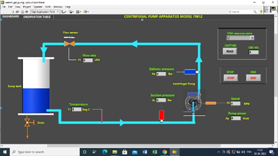This screenshot has width=278, height=156.
Task: Click the red suction pressure sensor
Action: pos(161,115)
